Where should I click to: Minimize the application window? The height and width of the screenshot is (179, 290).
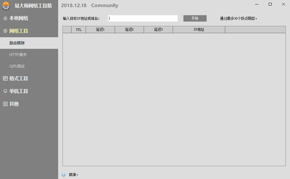[x=257, y=4]
